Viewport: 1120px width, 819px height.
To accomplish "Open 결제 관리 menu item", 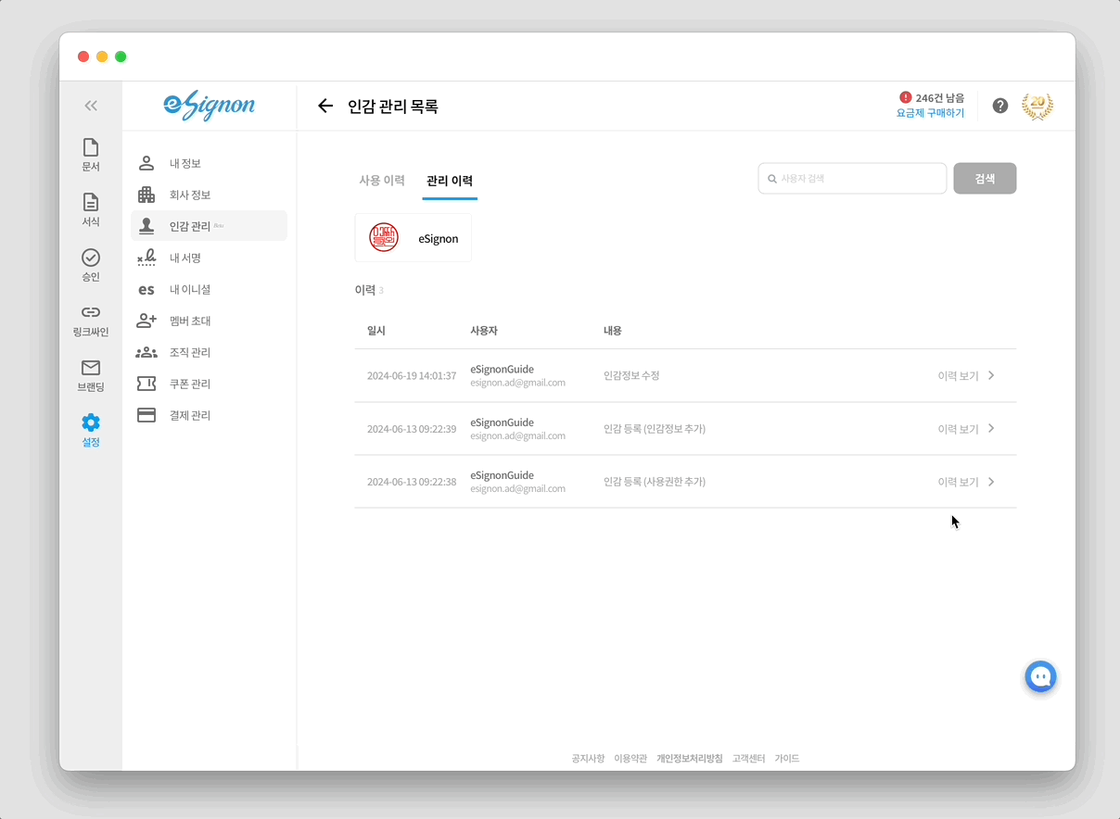I will [209, 415].
